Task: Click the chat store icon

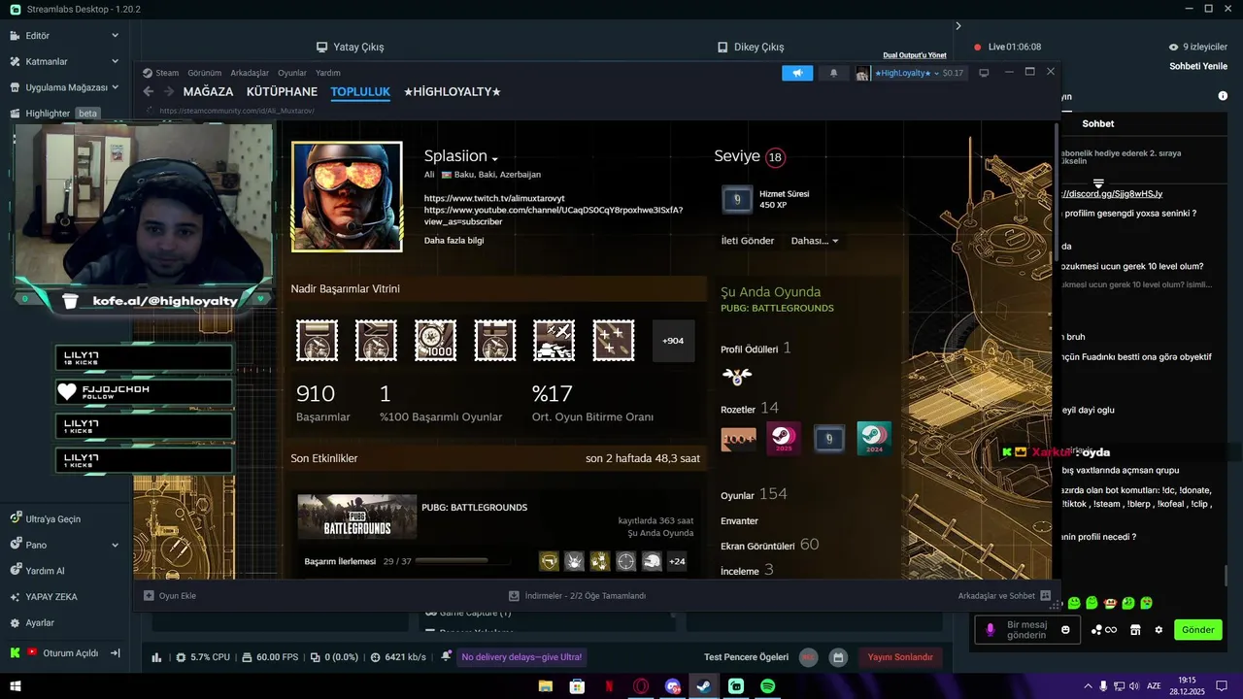Action: tap(1135, 630)
